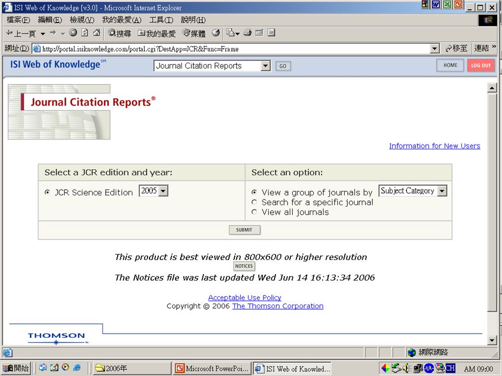Image resolution: width=502 pixels, height=376 pixels.
Task: Open the Mail icon dropdown arrow
Action: click(237, 33)
